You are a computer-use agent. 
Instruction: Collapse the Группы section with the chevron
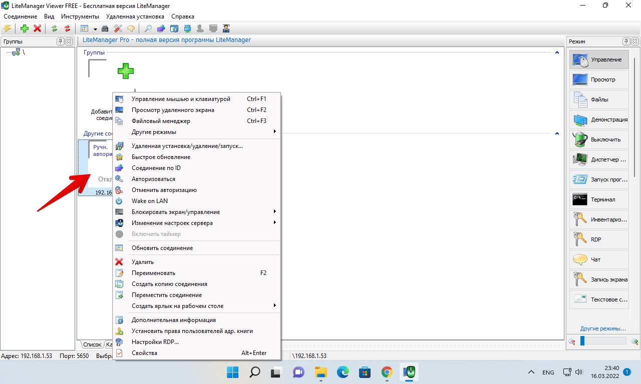point(556,52)
